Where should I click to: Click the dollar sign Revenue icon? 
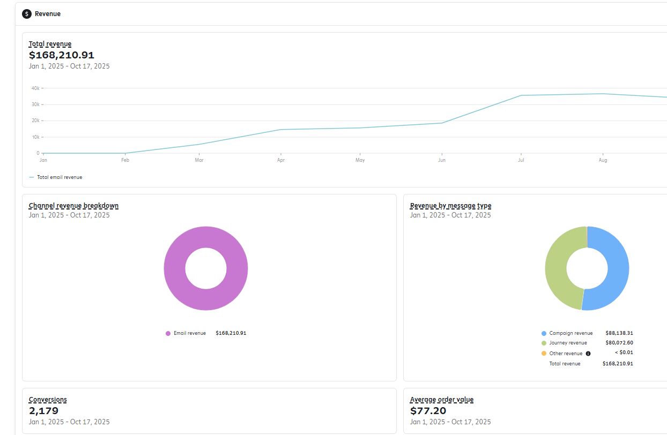click(x=27, y=14)
